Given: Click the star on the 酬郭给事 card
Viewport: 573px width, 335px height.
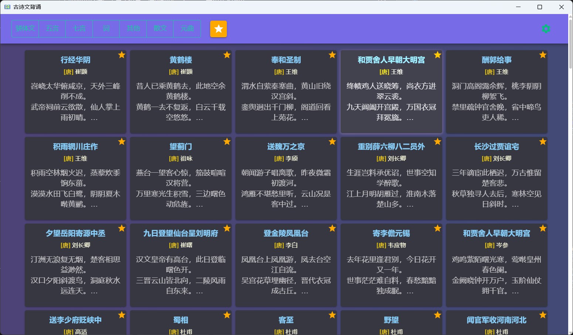Looking at the screenshot, I should (x=543, y=55).
